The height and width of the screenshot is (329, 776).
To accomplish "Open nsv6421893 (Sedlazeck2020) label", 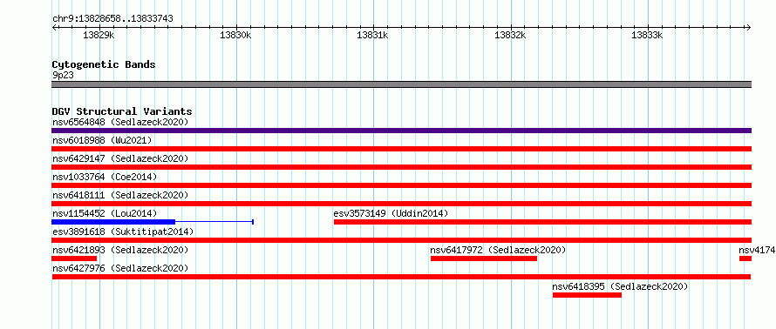I will coord(120,250).
